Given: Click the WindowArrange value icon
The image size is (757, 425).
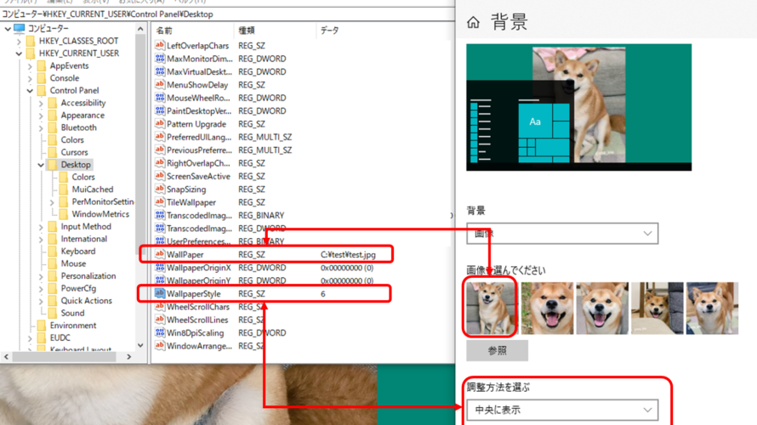Looking at the screenshot, I should pyautogui.click(x=160, y=345).
